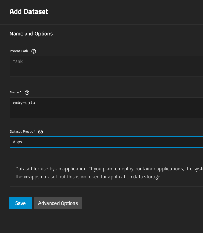This screenshot has height=233, width=203.
Task: Open Advanced Options
Action: tap(58, 203)
